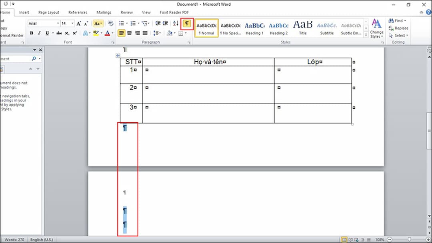Apply the Title style
This screenshot has width=432, height=243.
pos(303,28)
